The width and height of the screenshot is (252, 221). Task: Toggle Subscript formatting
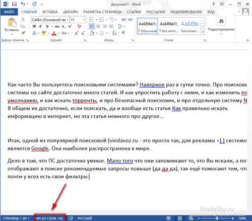tap(64, 27)
